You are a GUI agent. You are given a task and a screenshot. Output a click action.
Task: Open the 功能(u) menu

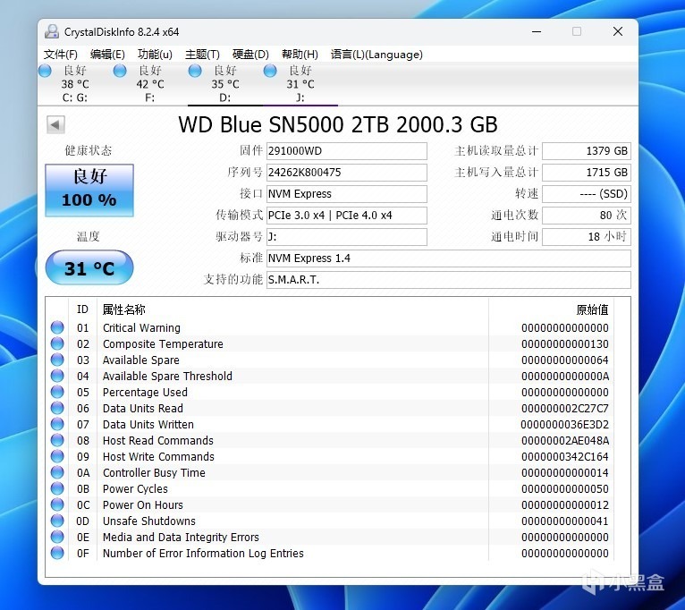[x=155, y=55]
